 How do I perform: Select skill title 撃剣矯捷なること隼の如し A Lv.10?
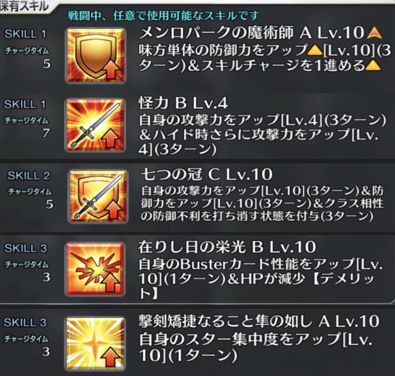tap(259, 321)
